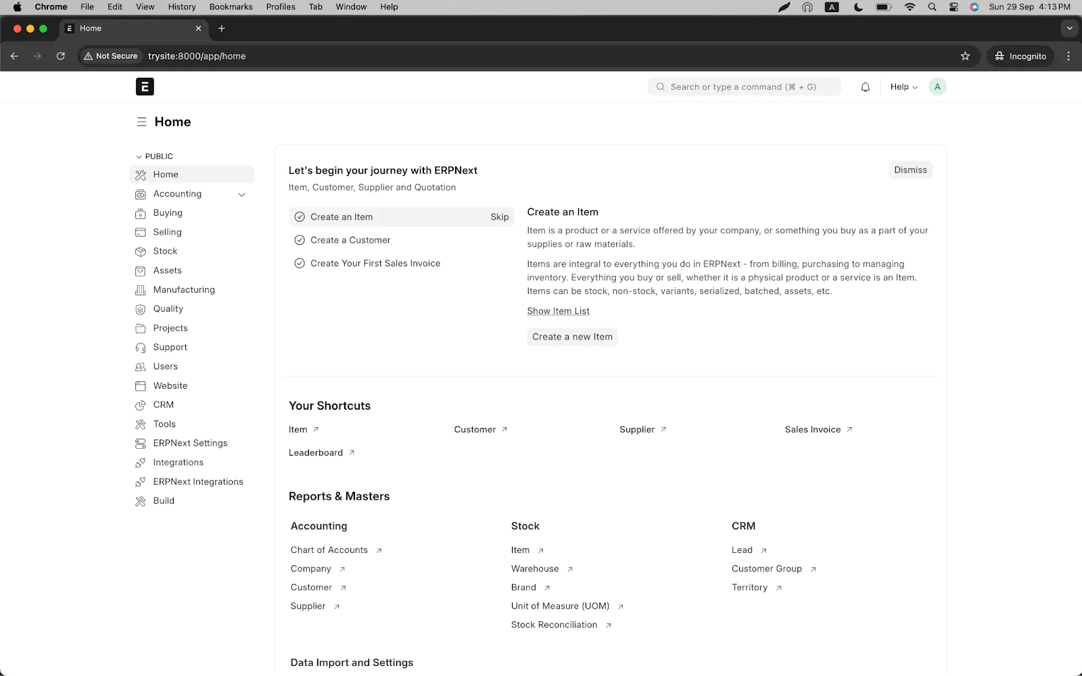Open Brand under Stock
This screenshot has height=676, width=1082.
(x=530, y=588)
